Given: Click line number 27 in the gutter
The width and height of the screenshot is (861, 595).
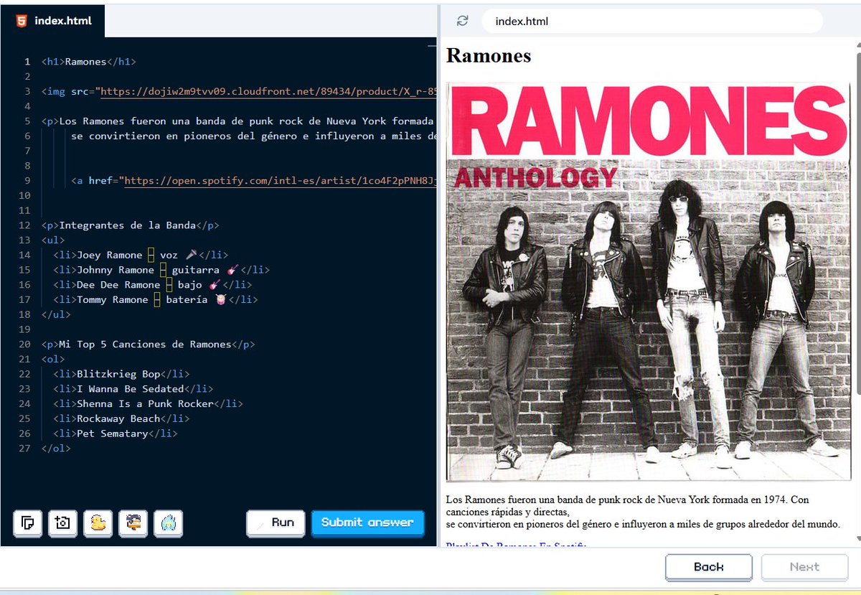Looking at the screenshot, I should click(25, 449).
